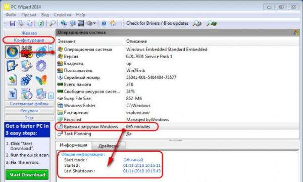This screenshot has width=303, height=182.
Task: Select the blue cubes sidebar icon
Action: pyautogui.click(x=26, y=80)
